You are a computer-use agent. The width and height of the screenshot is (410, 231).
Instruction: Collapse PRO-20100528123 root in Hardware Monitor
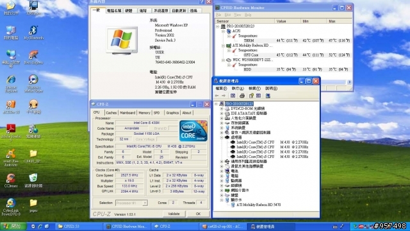click(218, 26)
